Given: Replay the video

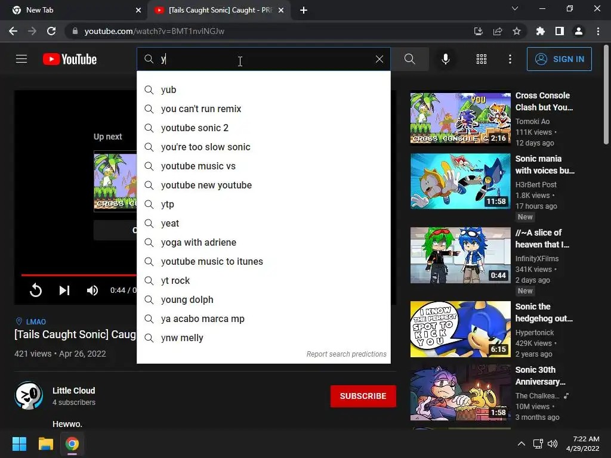Looking at the screenshot, I should [x=35, y=290].
